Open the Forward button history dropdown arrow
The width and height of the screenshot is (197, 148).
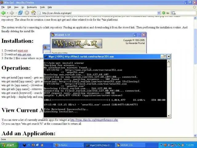click(16, 13)
